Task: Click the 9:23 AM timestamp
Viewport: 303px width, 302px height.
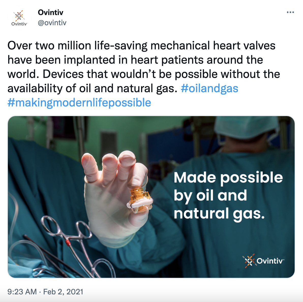Action: (22, 292)
